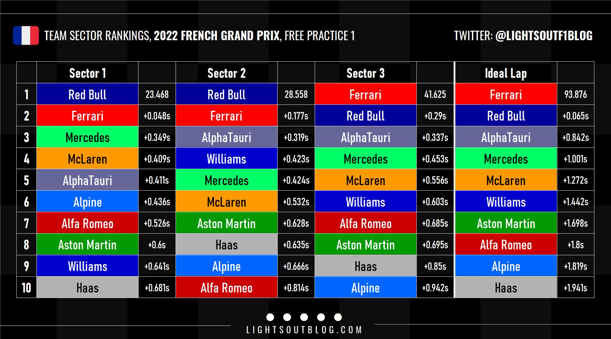
Task: Visit the LIGHTSOUTBLOG.COM footer link
Action: click(x=304, y=330)
